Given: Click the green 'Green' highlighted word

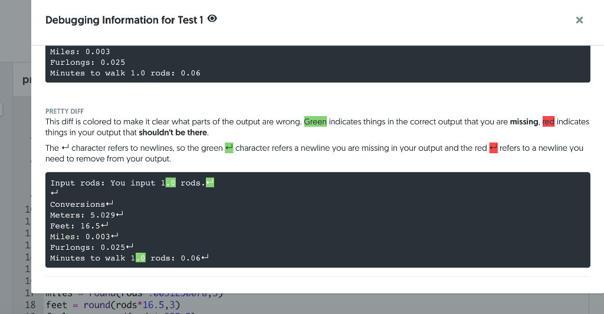Looking at the screenshot, I should [x=315, y=121].
